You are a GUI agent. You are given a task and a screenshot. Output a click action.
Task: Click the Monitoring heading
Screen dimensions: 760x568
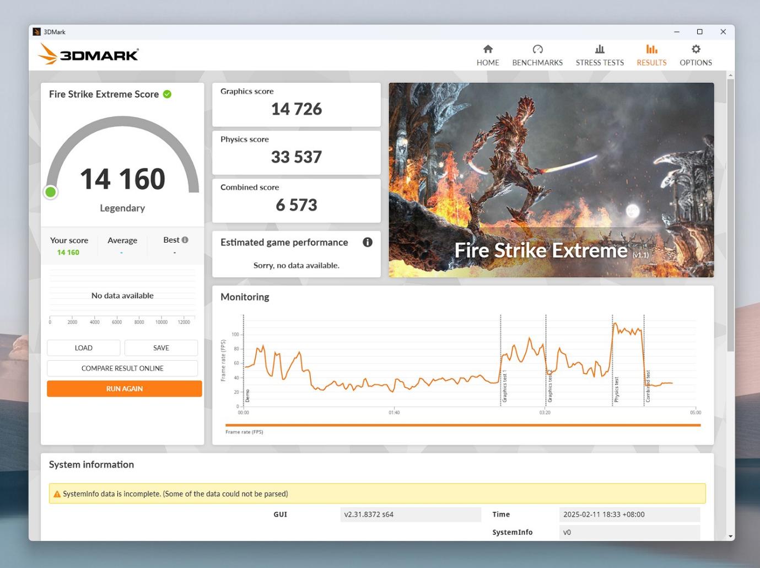point(245,297)
